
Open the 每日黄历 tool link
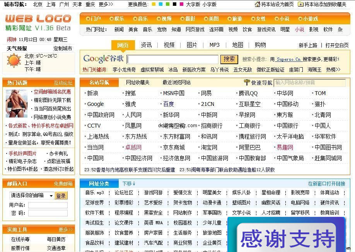point(56,239)
